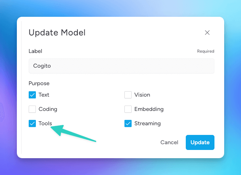Turn off the Streaming checkbox

tap(128, 123)
